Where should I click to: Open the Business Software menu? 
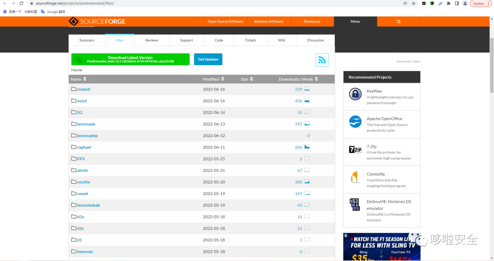(x=269, y=22)
